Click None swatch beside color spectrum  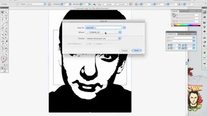coord(173,25)
